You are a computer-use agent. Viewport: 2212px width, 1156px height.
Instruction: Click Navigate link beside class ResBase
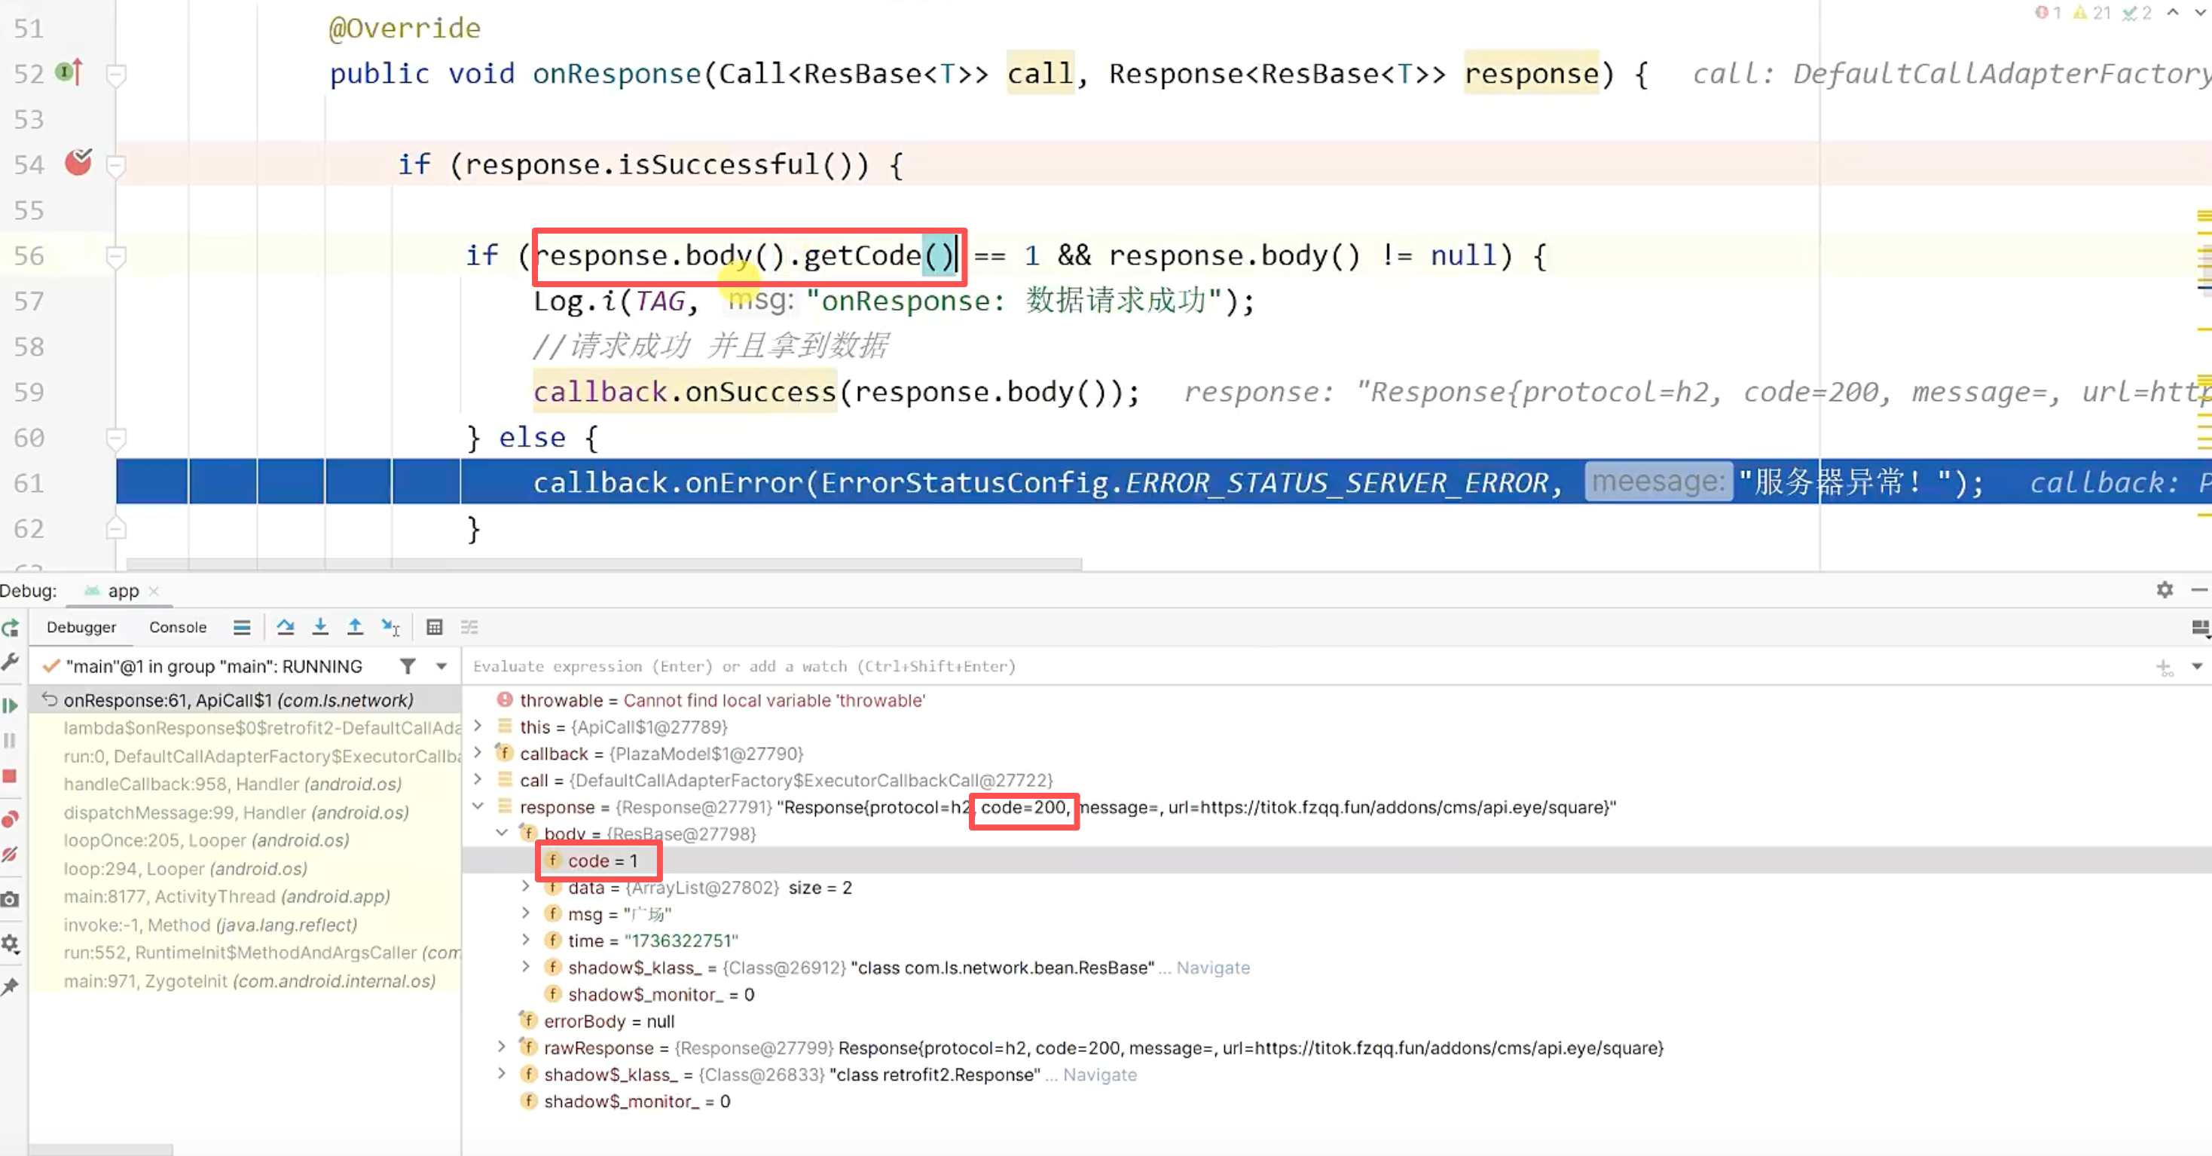(x=1212, y=967)
